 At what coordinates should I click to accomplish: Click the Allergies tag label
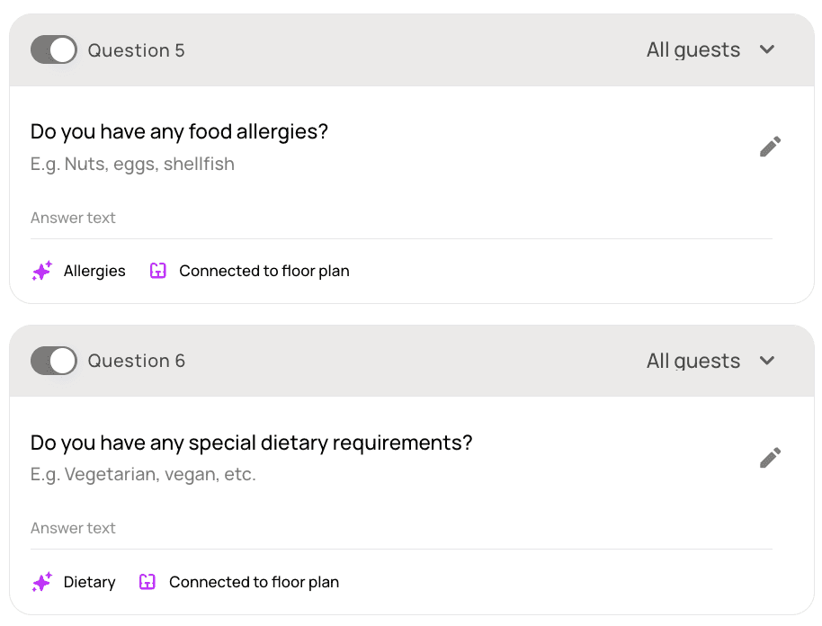pyautogui.click(x=94, y=271)
